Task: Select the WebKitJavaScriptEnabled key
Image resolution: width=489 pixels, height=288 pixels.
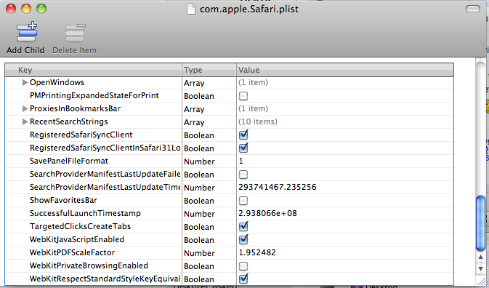Action: [x=77, y=239]
